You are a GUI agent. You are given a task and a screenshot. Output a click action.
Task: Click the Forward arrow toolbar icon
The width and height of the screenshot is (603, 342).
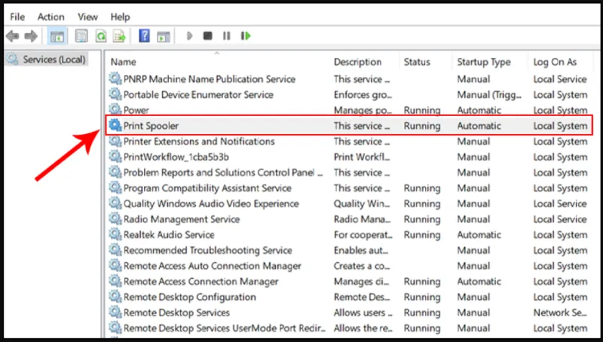click(x=31, y=36)
